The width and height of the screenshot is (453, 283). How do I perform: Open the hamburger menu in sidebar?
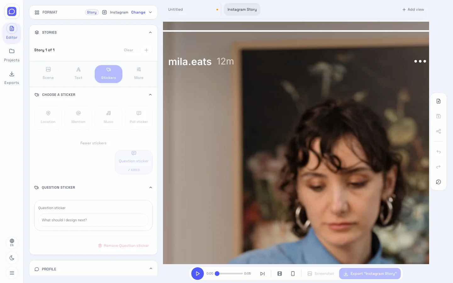point(12,273)
